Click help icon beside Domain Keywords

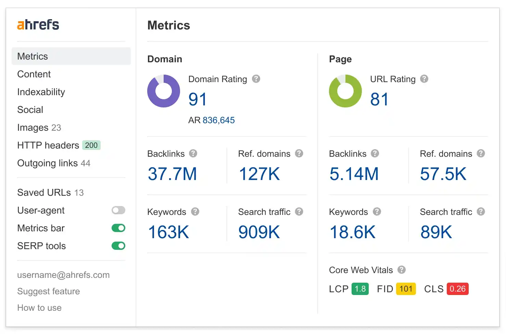pyautogui.click(x=195, y=211)
